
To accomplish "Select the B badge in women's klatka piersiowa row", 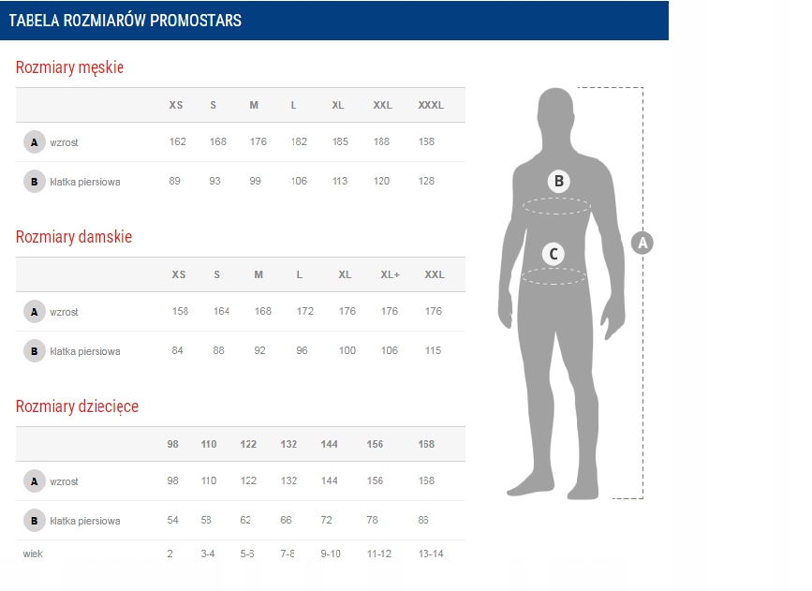I will pos(35,351).
